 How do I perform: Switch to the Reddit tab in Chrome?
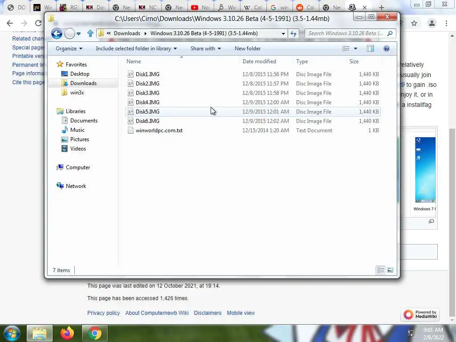305,8
